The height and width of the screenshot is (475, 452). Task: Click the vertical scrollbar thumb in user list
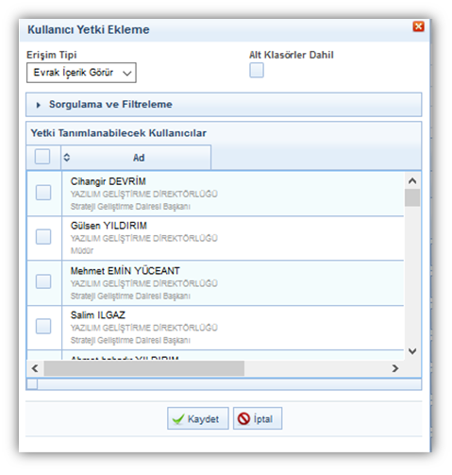pos(412,197)
